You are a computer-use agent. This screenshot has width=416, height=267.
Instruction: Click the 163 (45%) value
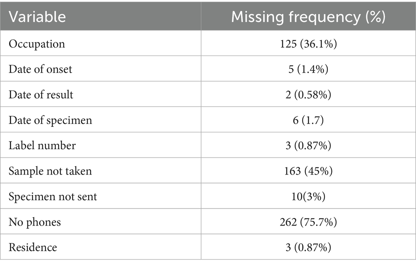(308, 171)
